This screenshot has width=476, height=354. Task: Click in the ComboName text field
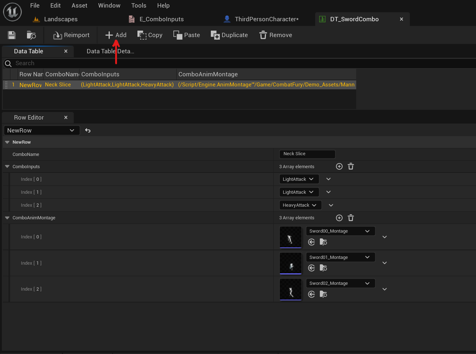tap(307, 154)
